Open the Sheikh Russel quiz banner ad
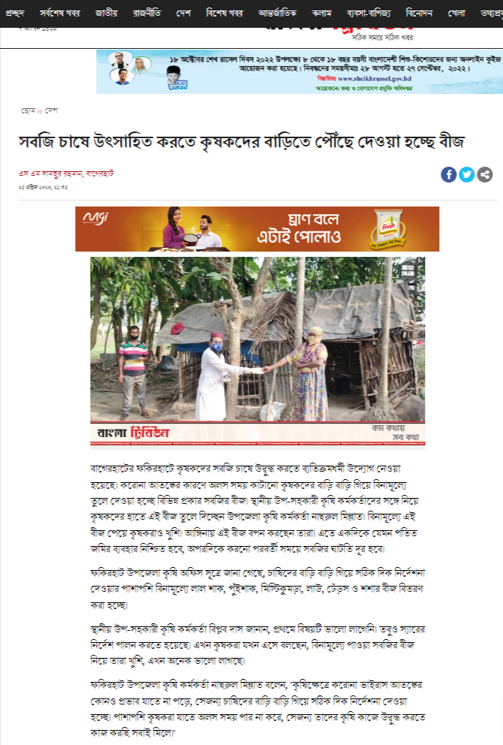This screenshot has height=745, width=503. [300, 71]
